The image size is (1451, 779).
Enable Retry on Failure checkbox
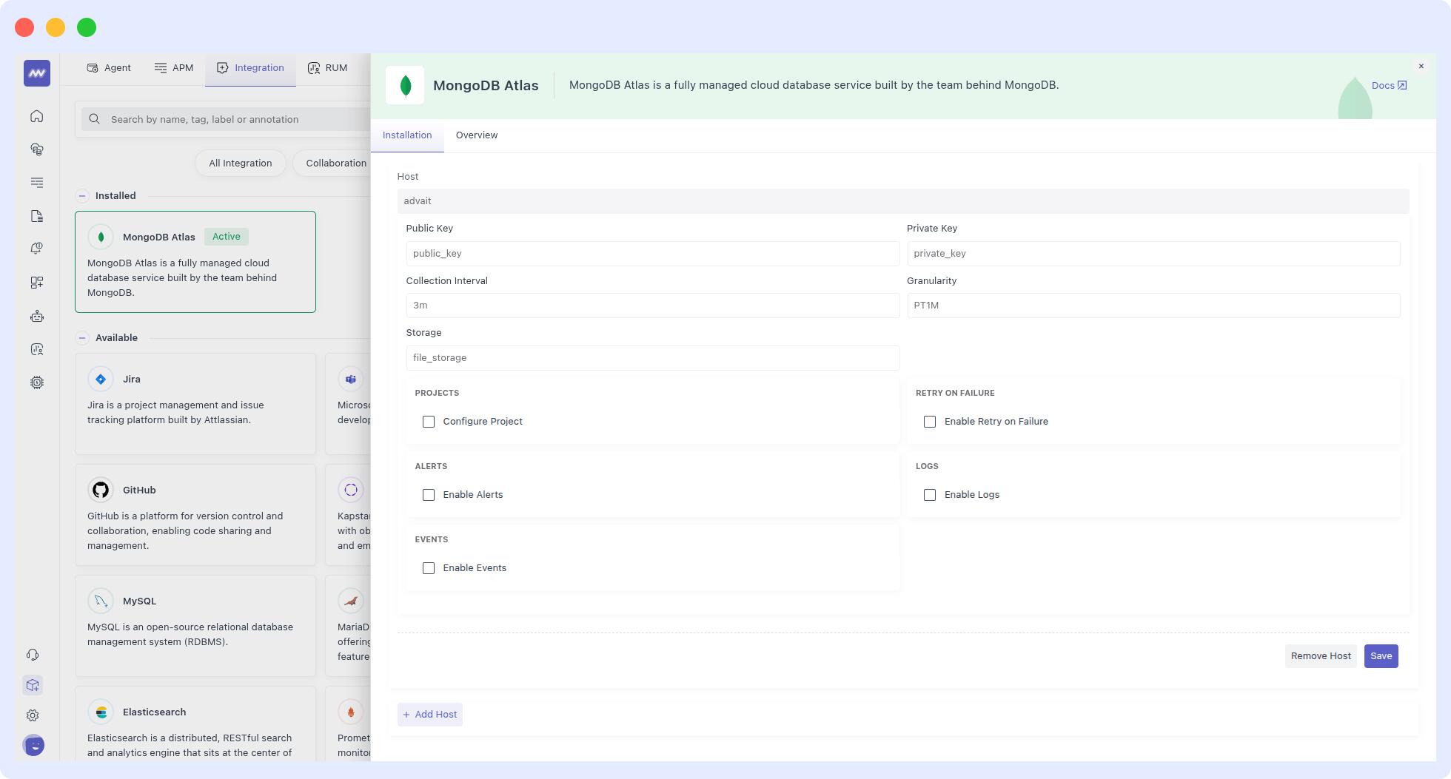(x=930, y=422)
